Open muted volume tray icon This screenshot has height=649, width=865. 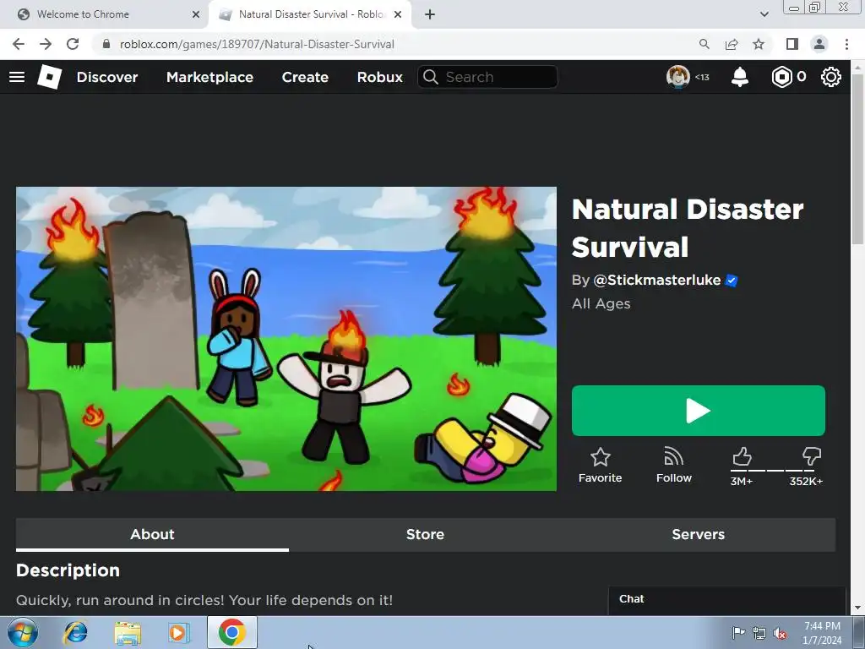[x=780, y=634]
